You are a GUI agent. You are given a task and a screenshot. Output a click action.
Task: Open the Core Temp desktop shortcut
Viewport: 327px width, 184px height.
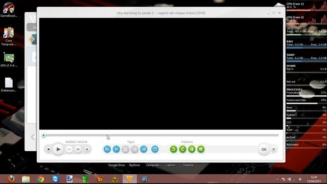[9, 36]
